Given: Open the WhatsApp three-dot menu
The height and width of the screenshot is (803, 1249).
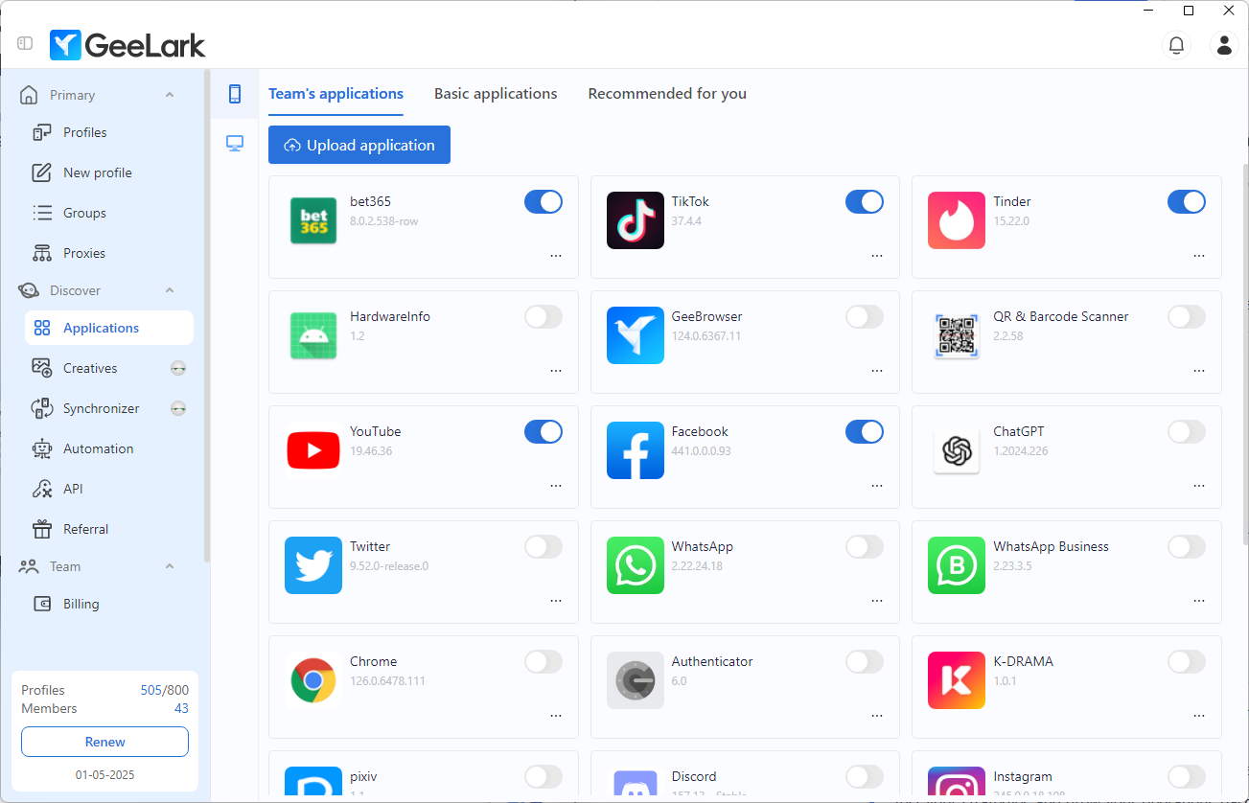Looking at the screenshot, I should point(877,601).
